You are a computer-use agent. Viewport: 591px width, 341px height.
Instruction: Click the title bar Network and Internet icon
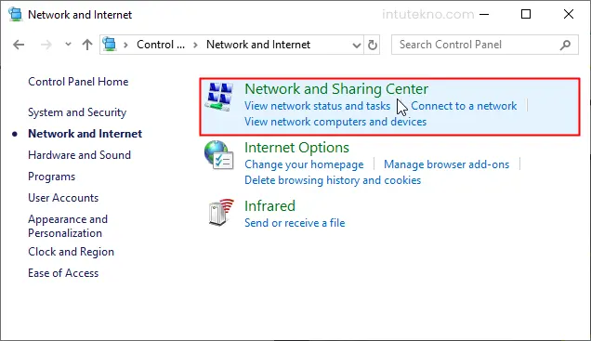(x=16, y=14)
